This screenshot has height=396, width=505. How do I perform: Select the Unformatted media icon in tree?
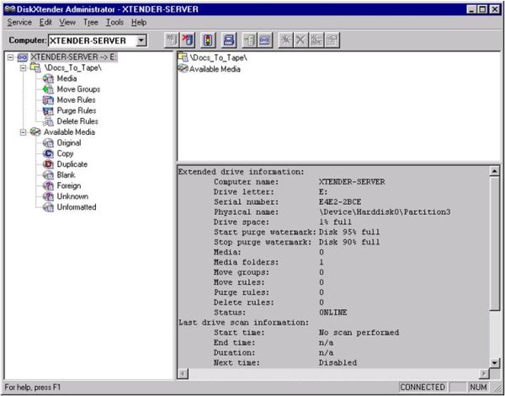tap(48, 207)
